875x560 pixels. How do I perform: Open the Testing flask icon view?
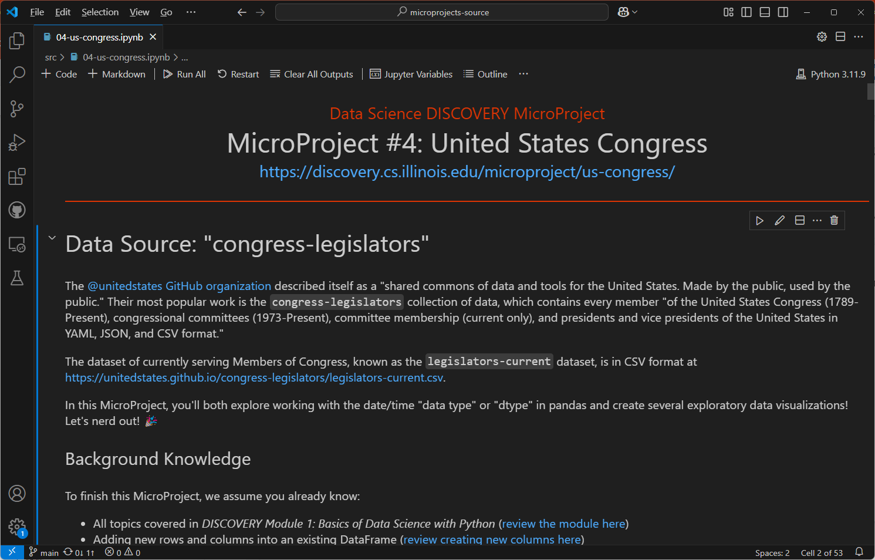[x=17, y=278]
